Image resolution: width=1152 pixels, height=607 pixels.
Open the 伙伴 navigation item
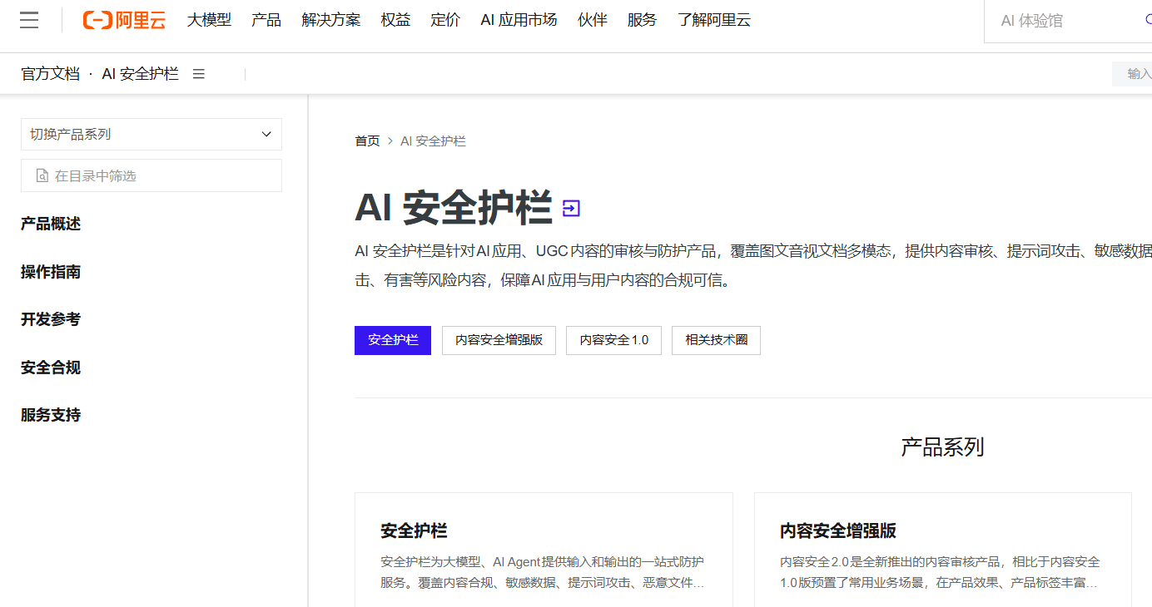pos(593,21)
